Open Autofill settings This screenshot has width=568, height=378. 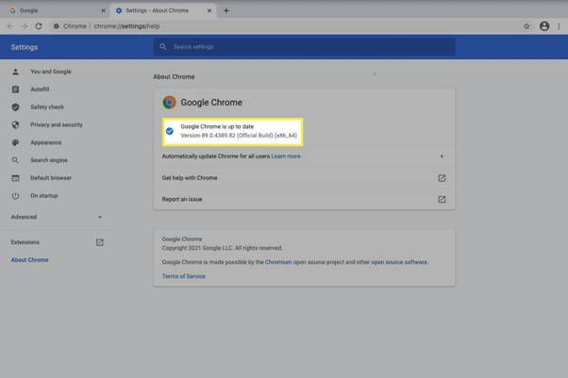(40, 89)
